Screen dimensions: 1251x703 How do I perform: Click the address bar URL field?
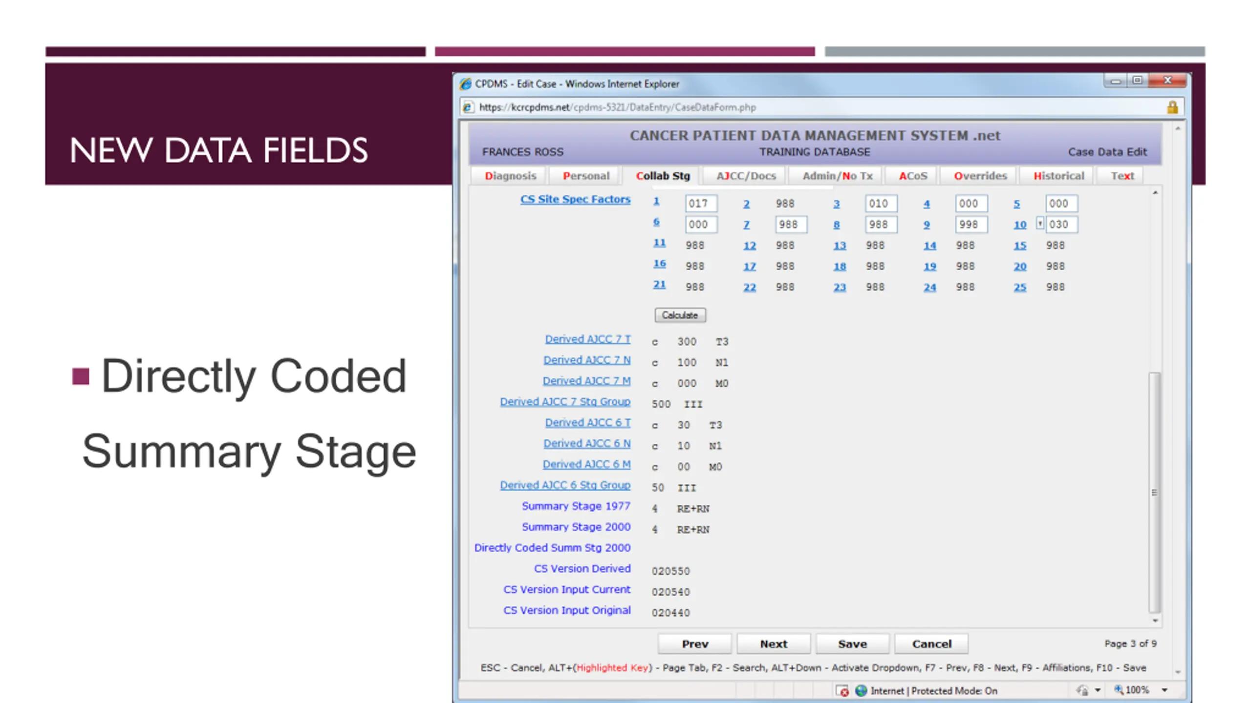point(821,107)
